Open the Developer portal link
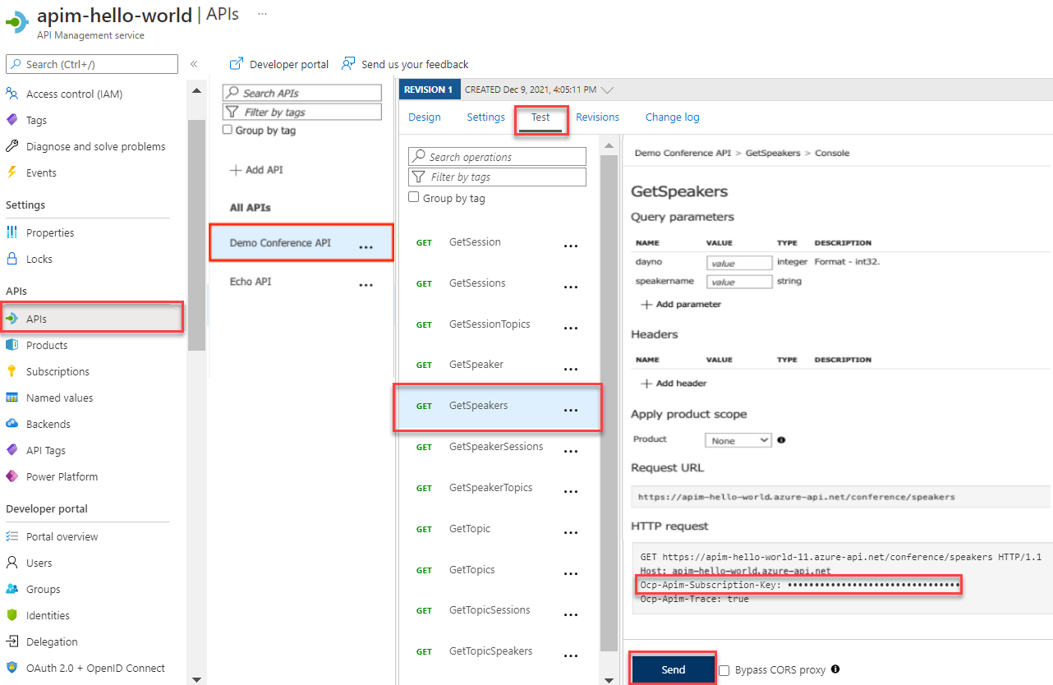The height and width of the screenshot is (685, 1053). click(x=289, y=64)
